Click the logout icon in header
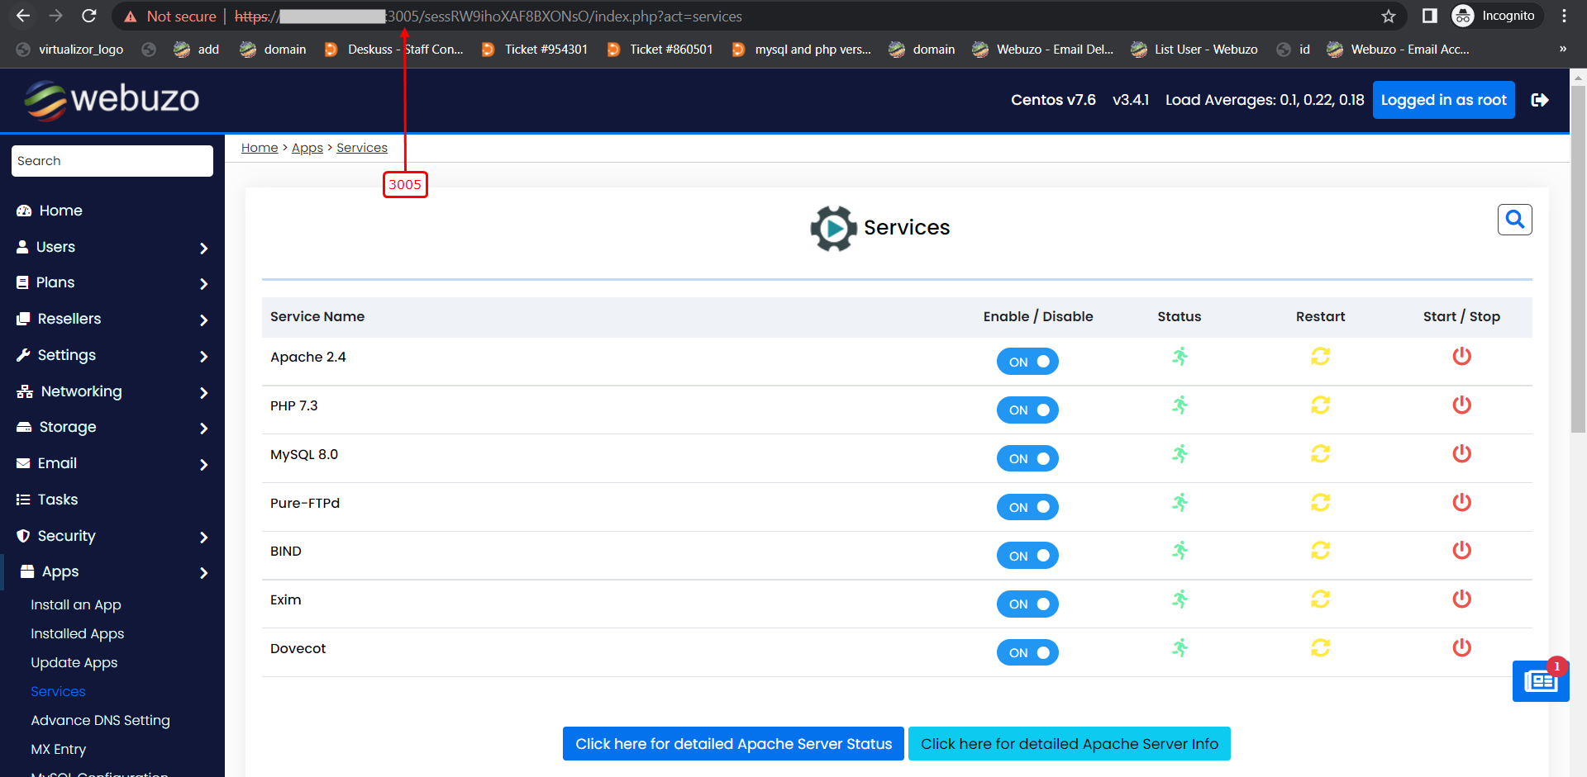 coord(1539,100)
